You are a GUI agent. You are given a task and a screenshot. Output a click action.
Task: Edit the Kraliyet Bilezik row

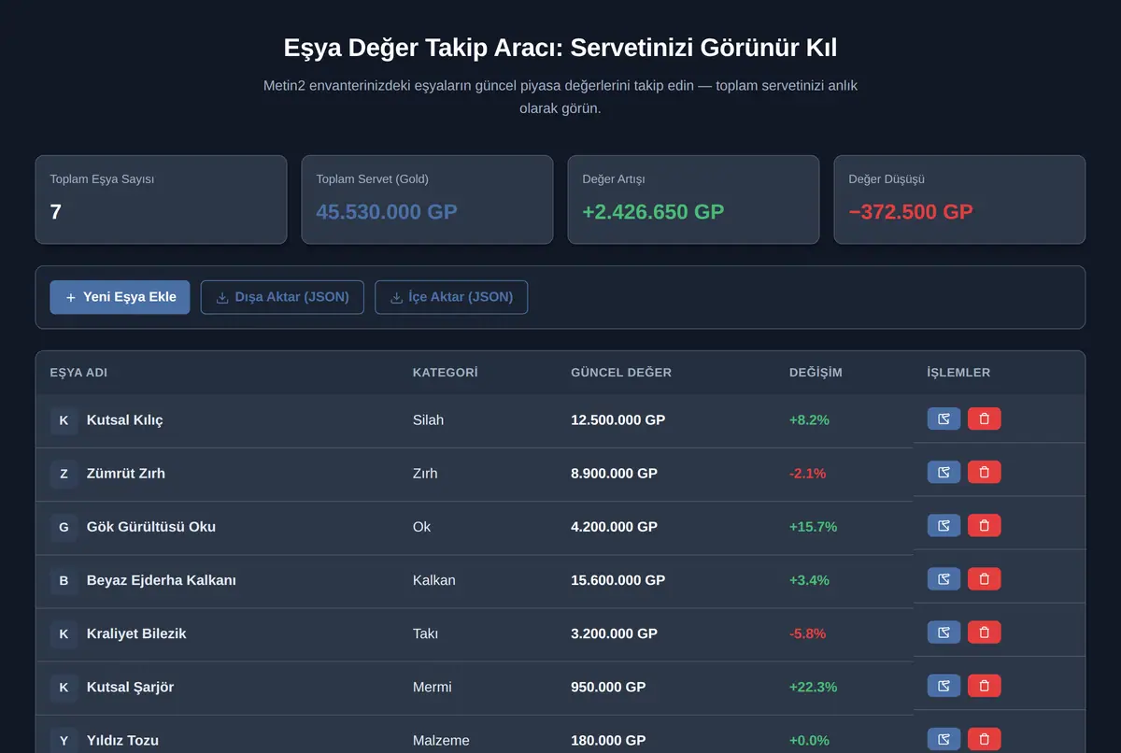944,632
